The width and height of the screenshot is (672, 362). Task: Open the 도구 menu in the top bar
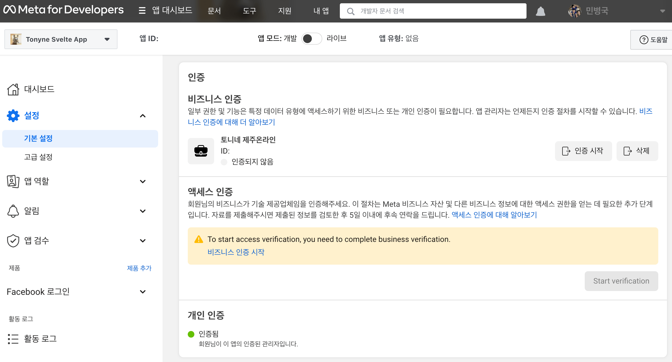(250, 11)
